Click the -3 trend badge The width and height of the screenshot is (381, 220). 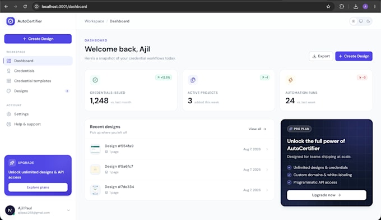point(362,77)
